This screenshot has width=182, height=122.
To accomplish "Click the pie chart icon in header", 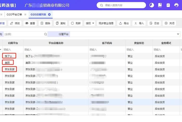I will pyautogui.click(x=152, y=5).
